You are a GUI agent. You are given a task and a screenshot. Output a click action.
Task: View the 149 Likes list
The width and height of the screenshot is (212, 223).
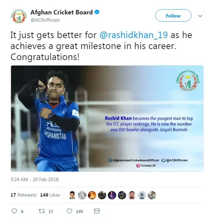[50, 195]
